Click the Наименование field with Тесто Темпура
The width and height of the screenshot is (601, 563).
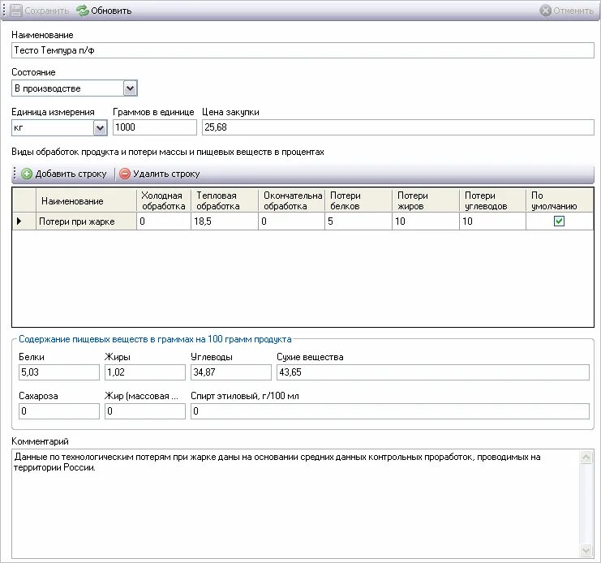[303, 50]
